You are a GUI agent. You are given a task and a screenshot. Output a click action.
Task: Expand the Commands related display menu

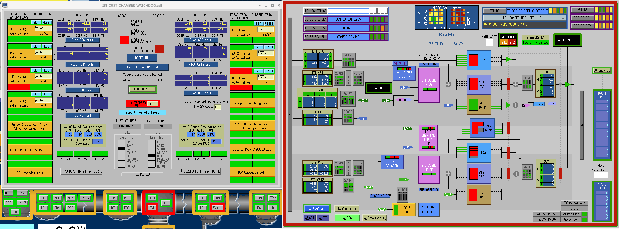tap(347, 208)
